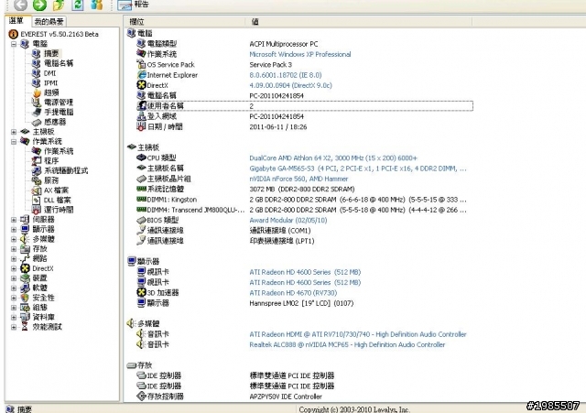
Task: Select the 存放控制器 row
Action: coord(305,397)
